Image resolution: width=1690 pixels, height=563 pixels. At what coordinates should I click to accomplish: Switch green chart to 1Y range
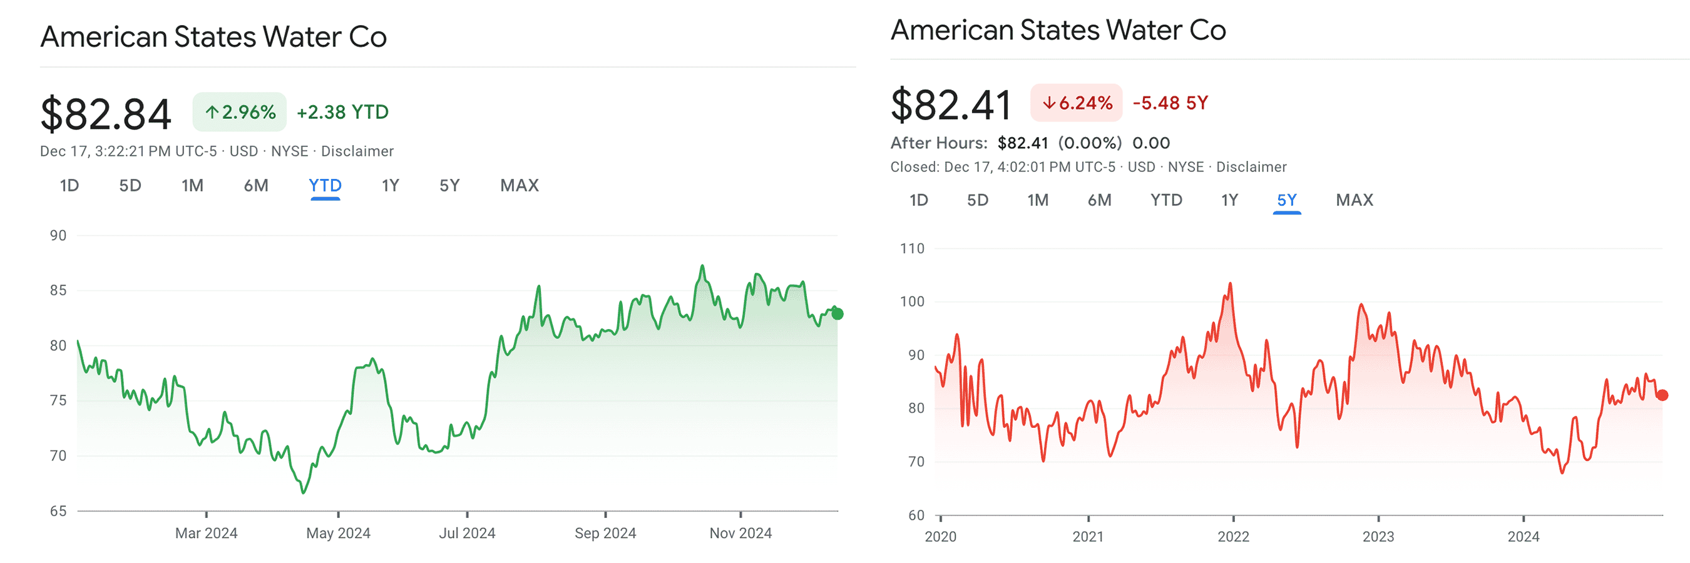pyautogui.click(x=391, y=186)
